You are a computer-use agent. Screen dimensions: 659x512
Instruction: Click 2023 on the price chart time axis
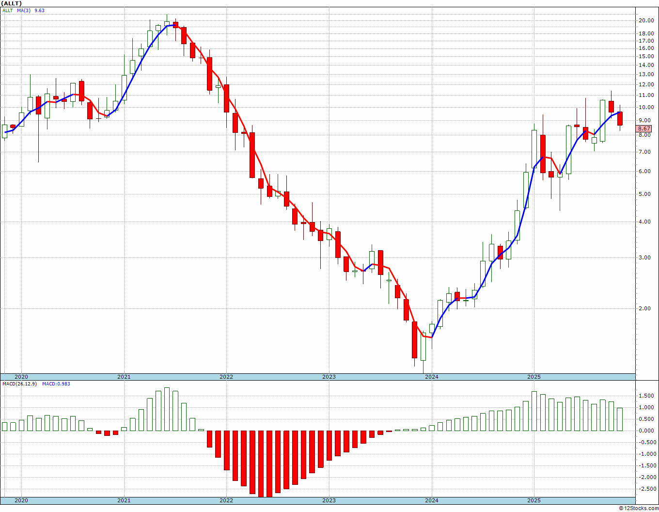(329, 377)
